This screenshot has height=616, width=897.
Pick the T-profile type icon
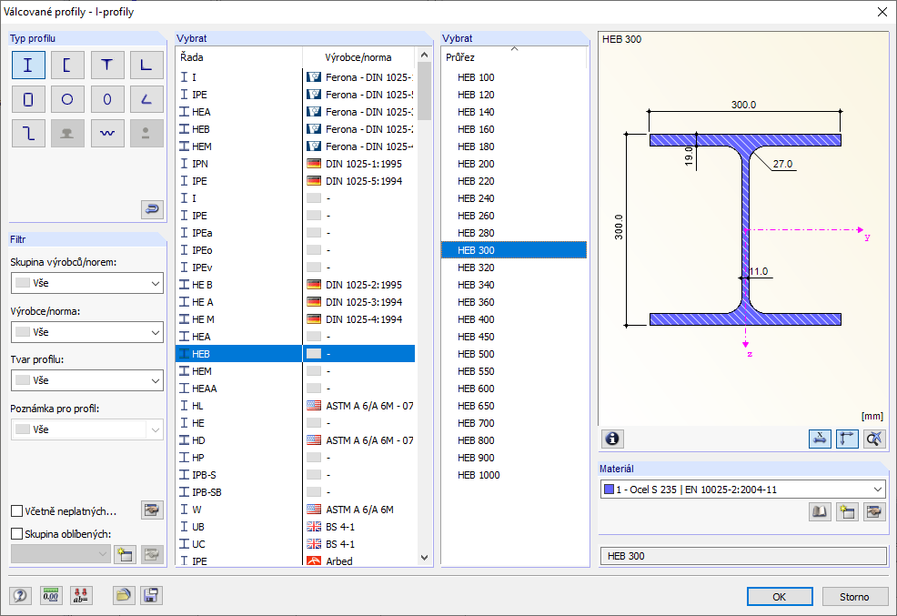click(x=107, y=66)
